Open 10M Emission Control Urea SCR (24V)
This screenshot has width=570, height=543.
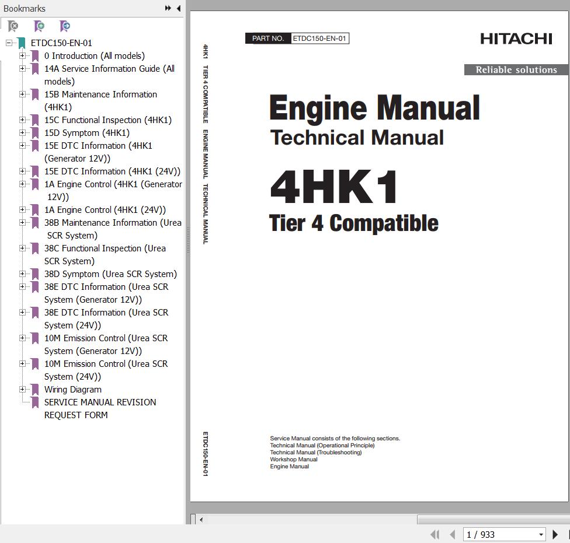click(x=106, y=370)
